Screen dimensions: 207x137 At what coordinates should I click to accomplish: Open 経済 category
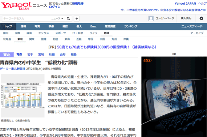tap(29, 33)
